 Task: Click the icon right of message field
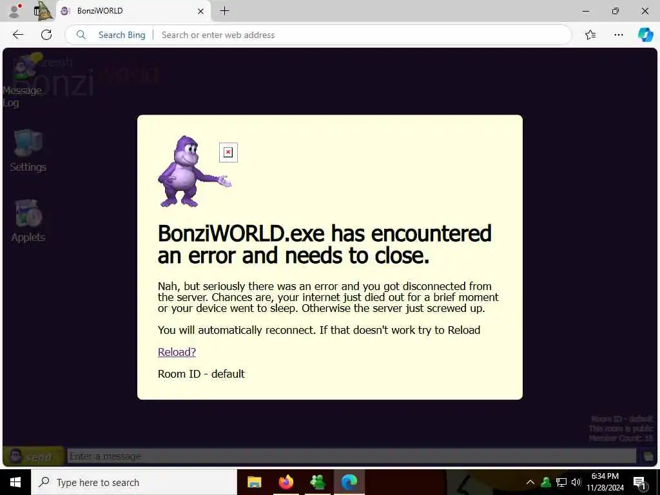[x=648, y=456]
